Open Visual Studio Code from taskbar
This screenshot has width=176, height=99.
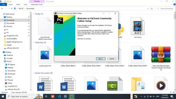click(x=59, y=97)
